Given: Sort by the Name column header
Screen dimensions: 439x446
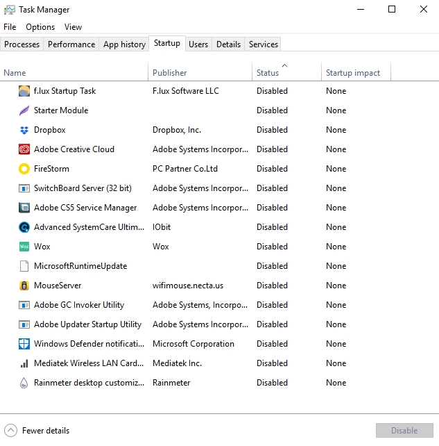Looking at the screenshot, I should (74, 73).
